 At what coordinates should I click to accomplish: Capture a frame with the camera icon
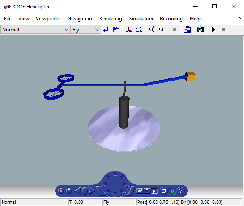coord(201,29)
